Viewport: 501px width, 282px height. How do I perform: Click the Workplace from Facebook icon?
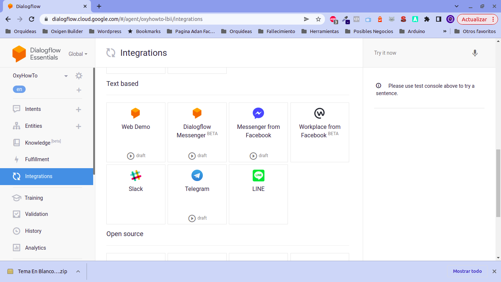(x=319, y=113)
